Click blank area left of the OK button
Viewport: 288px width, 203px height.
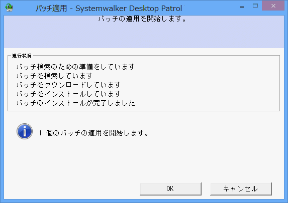click(72, 188)
